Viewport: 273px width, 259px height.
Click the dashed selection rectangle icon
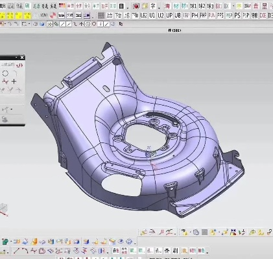coord(24,24)
